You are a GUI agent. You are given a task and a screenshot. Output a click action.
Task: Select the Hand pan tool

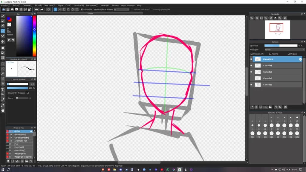3,110
